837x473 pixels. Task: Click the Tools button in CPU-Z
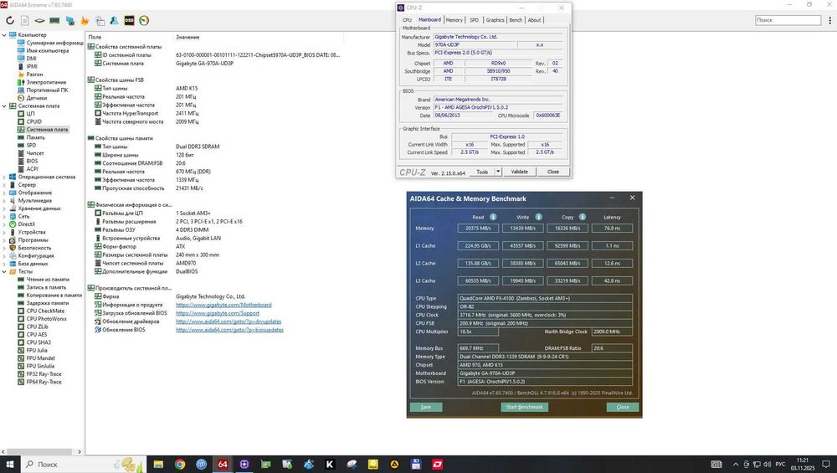click(482, 172)
